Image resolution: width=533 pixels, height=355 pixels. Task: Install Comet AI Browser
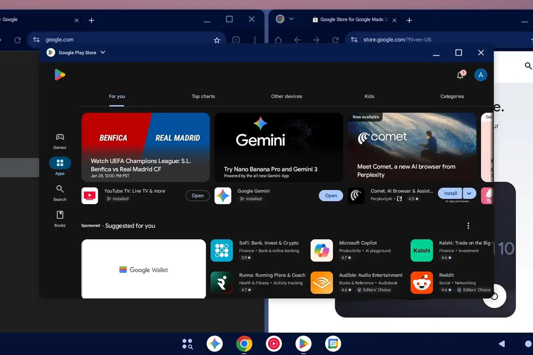tap(450, 193)
